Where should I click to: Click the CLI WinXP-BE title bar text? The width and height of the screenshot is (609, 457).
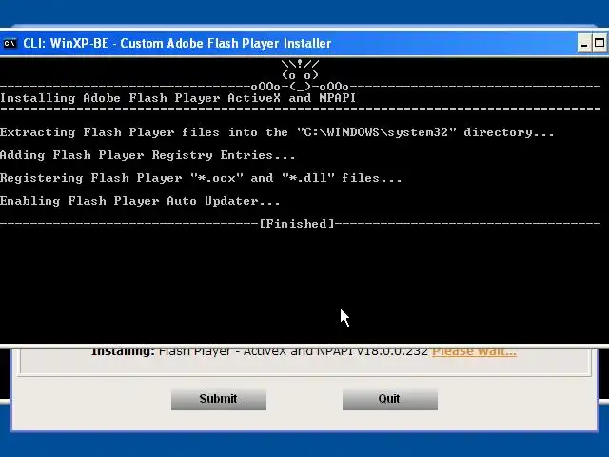coord(177,43)
